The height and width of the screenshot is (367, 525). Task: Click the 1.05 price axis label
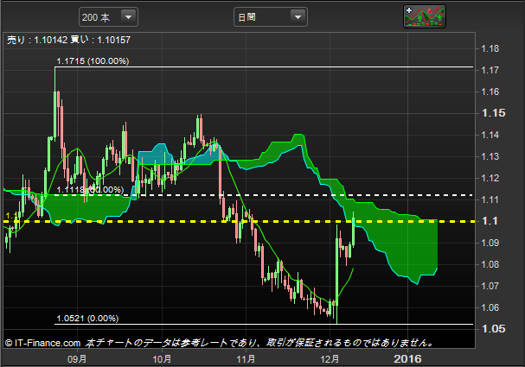pos(494,328)
